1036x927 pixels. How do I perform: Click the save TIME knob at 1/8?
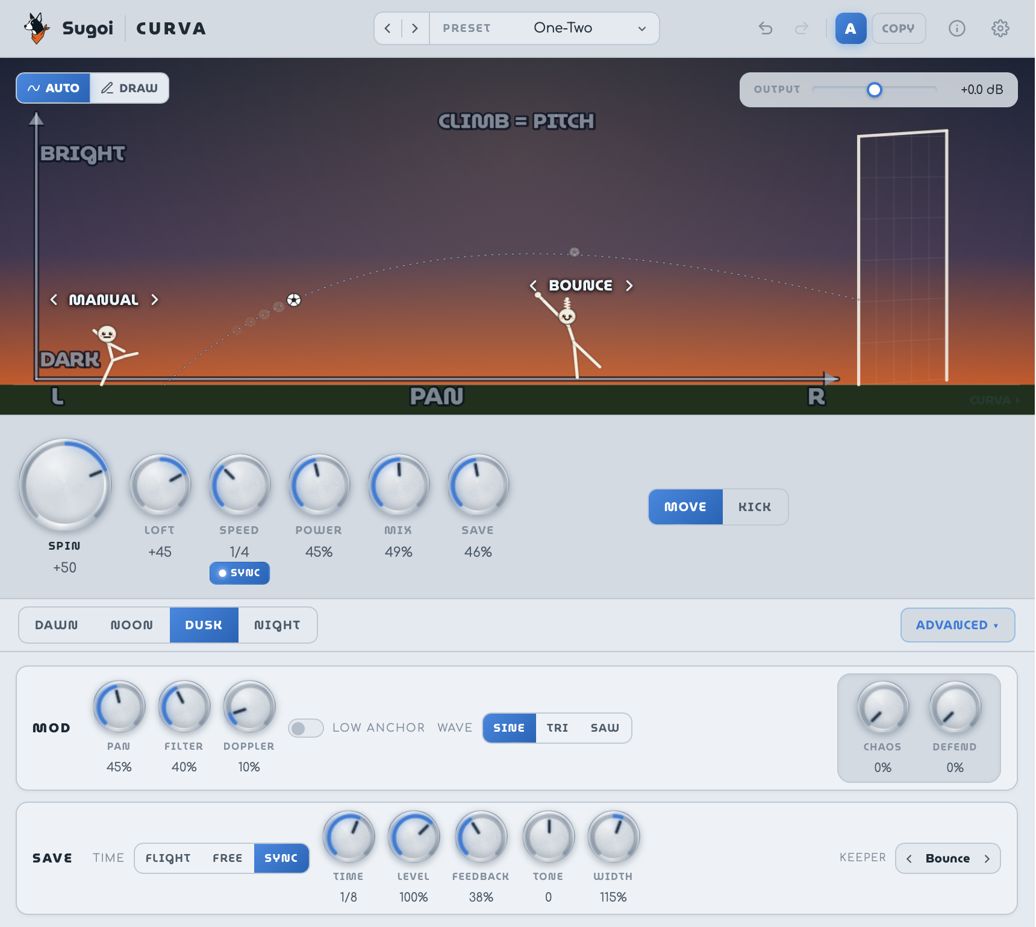tap(348, 837)
